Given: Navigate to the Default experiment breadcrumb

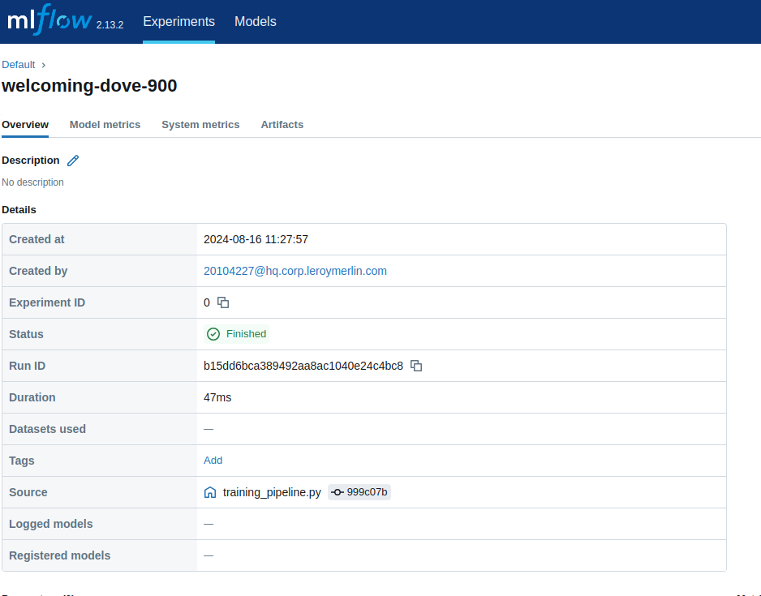Looking at the screenshot, I should tap(18, 64).
